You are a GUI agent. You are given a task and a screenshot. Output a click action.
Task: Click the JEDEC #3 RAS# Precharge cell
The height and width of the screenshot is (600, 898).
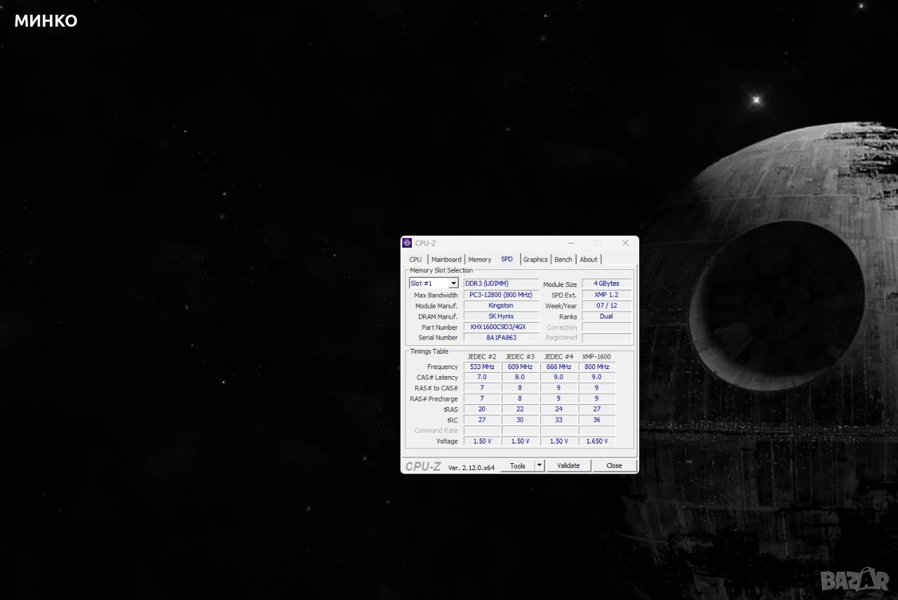(x=520, y=399)
